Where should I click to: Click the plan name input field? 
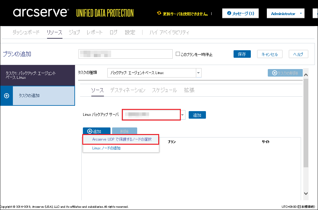[x=126, y=54]
